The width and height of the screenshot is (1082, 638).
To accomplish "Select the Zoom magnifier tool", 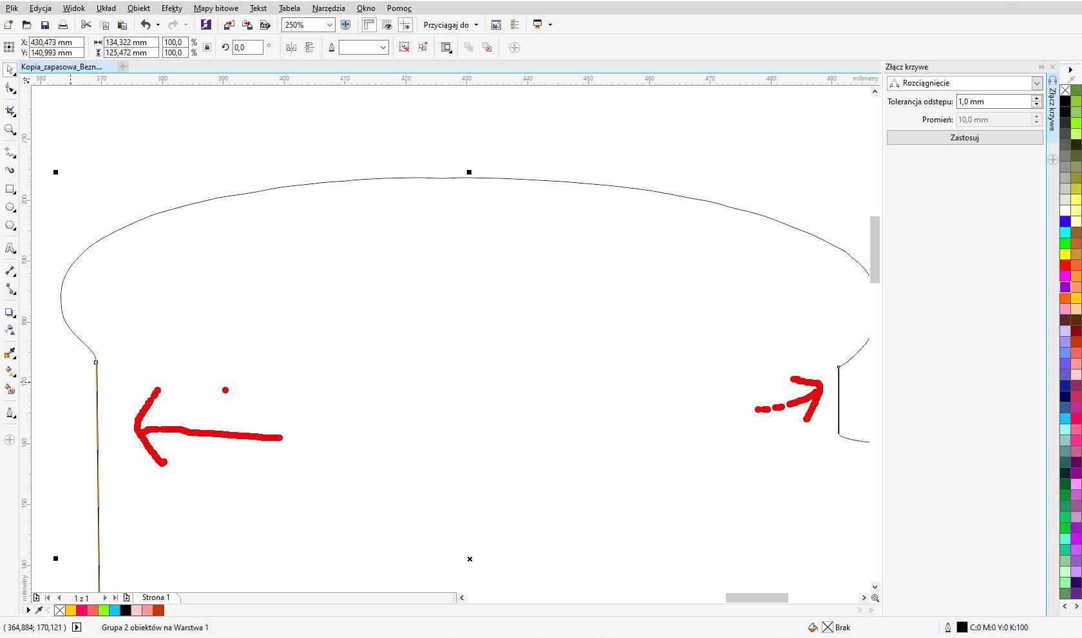I will [10, 129].
